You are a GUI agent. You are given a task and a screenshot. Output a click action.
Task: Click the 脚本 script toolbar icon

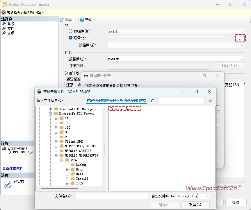point(62,20)
